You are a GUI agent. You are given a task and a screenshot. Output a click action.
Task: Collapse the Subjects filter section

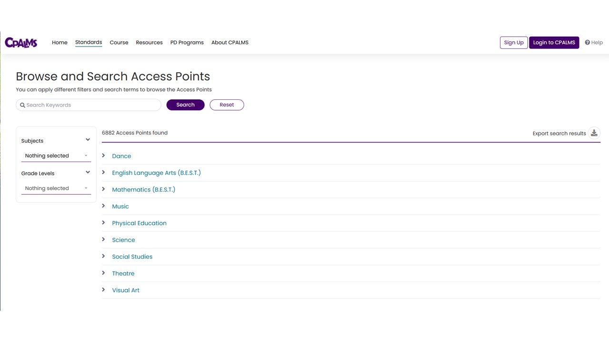click(88, 140)
